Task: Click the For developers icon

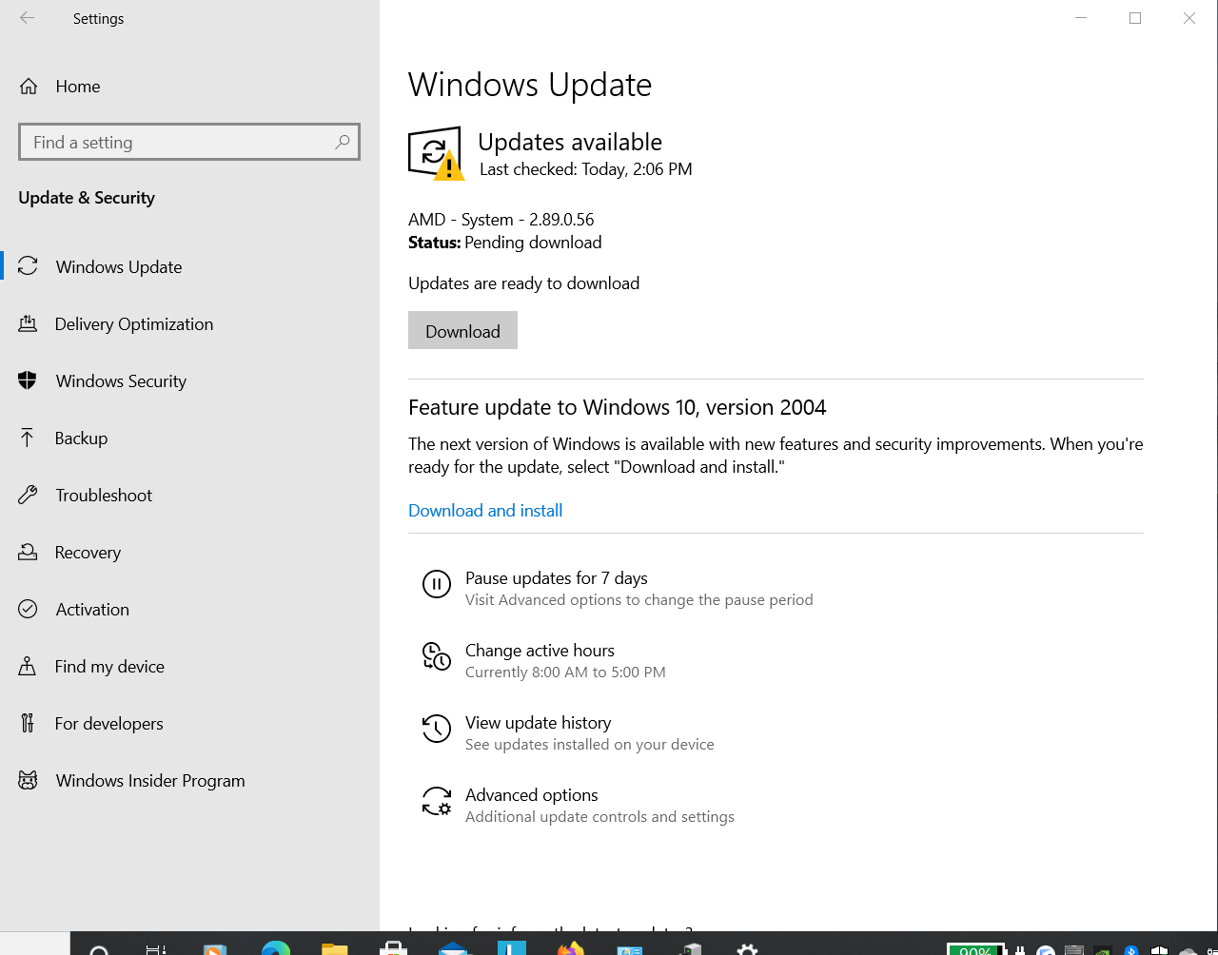Action: pos(28,724)
